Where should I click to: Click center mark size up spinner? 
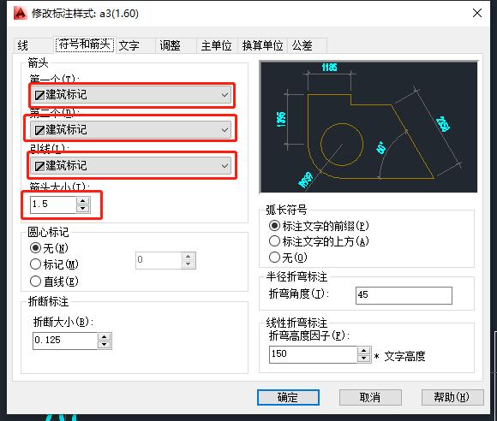(189, 257)
